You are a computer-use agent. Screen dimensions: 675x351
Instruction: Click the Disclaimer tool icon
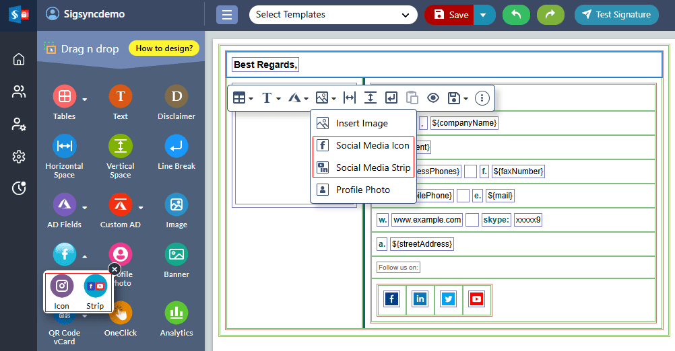(176, 97)
